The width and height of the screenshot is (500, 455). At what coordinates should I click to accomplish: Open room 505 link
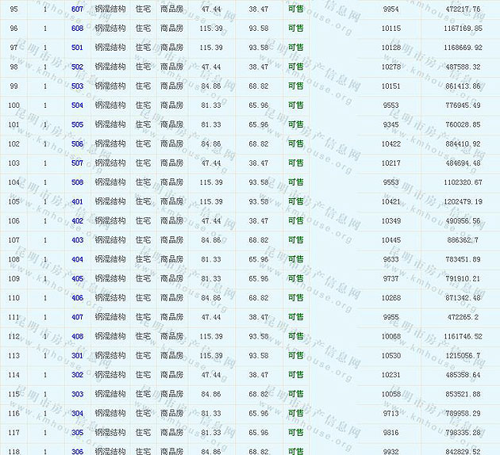[x=77, y=124]
